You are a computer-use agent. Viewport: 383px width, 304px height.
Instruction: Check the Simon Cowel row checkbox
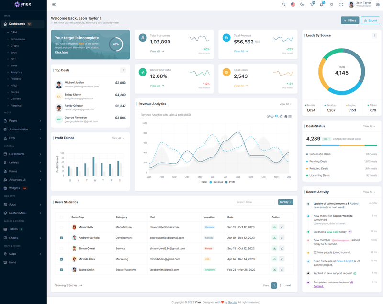[x=61, y=248]
